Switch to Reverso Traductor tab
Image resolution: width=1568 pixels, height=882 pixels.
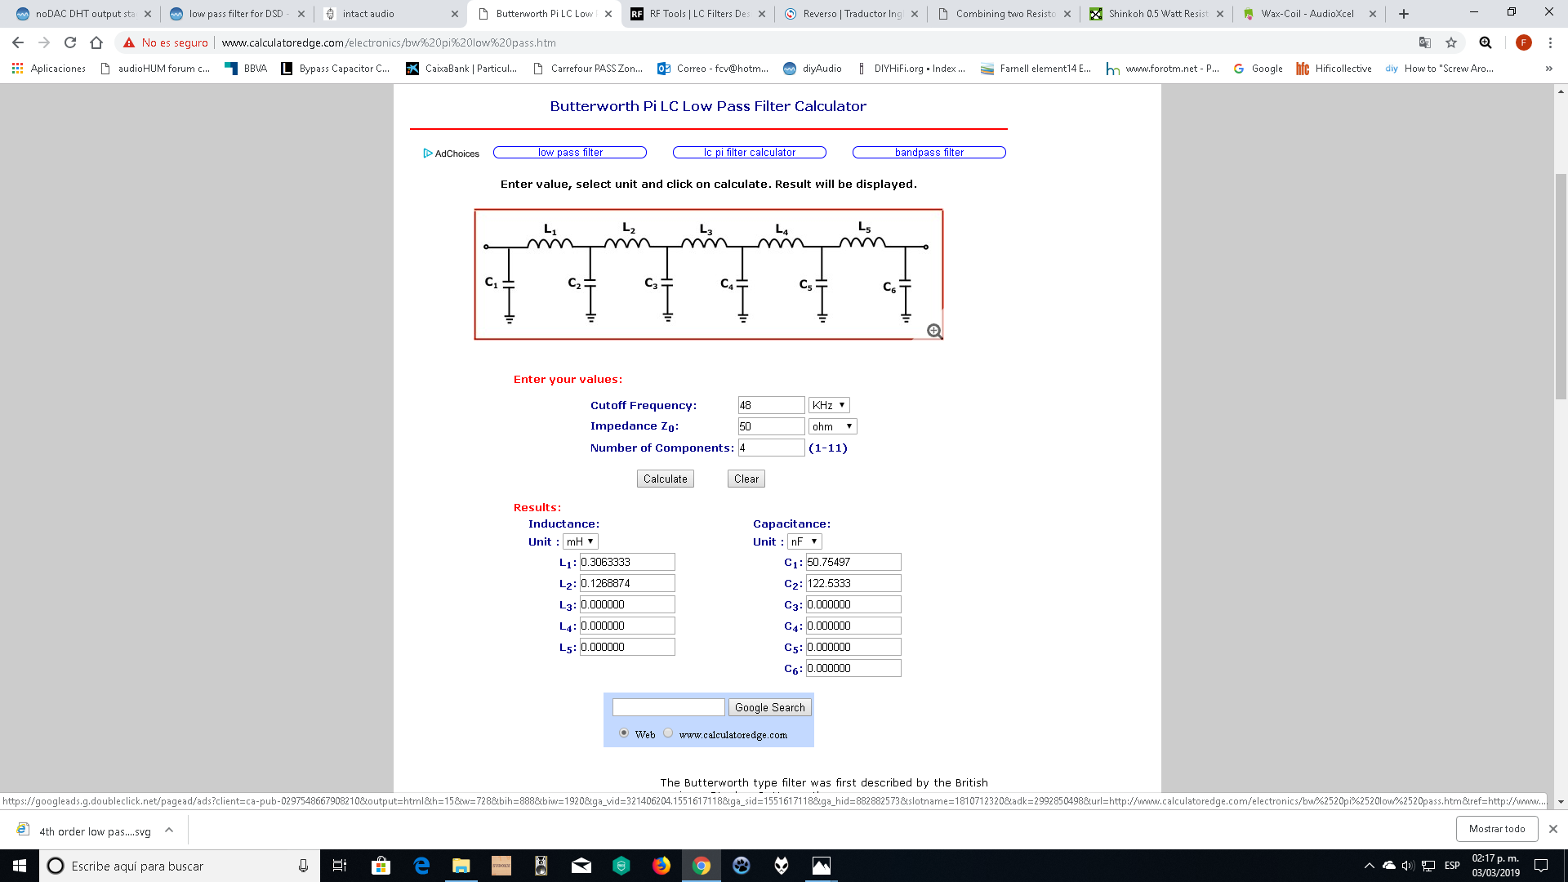click(851, 14)
